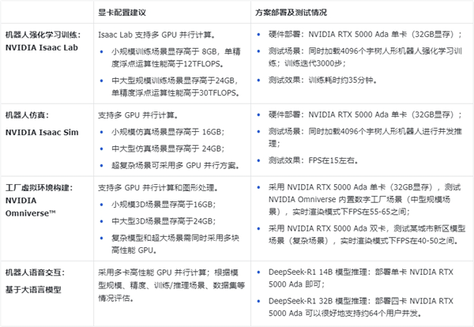Select bullet 中大型仿真场景显存高于 24GB
This screenshot has height=327, width=474.
(x=167, y=148)
